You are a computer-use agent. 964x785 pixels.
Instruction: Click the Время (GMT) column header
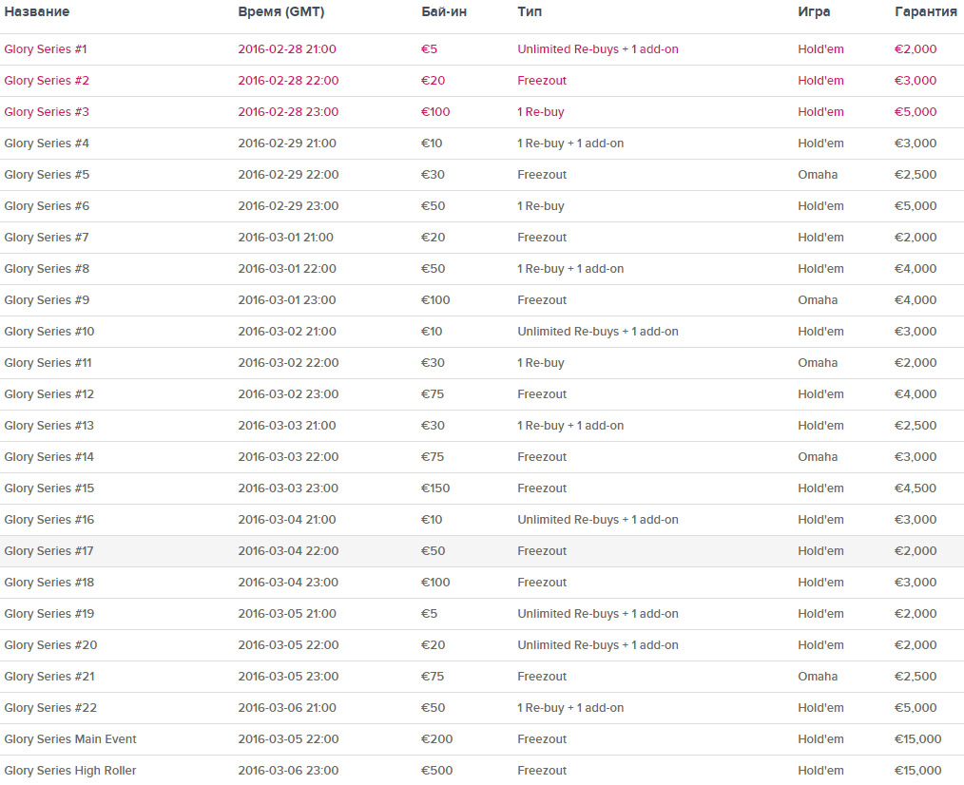(x=281, y=11)
